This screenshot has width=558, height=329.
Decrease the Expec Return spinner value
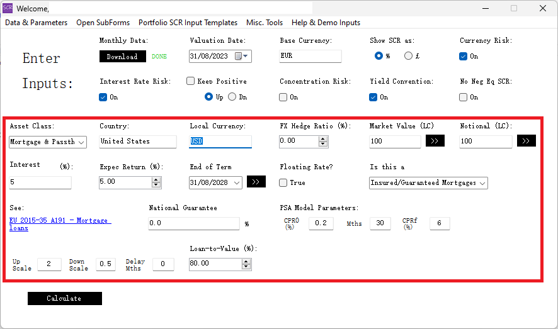click(x=157, y=185)
